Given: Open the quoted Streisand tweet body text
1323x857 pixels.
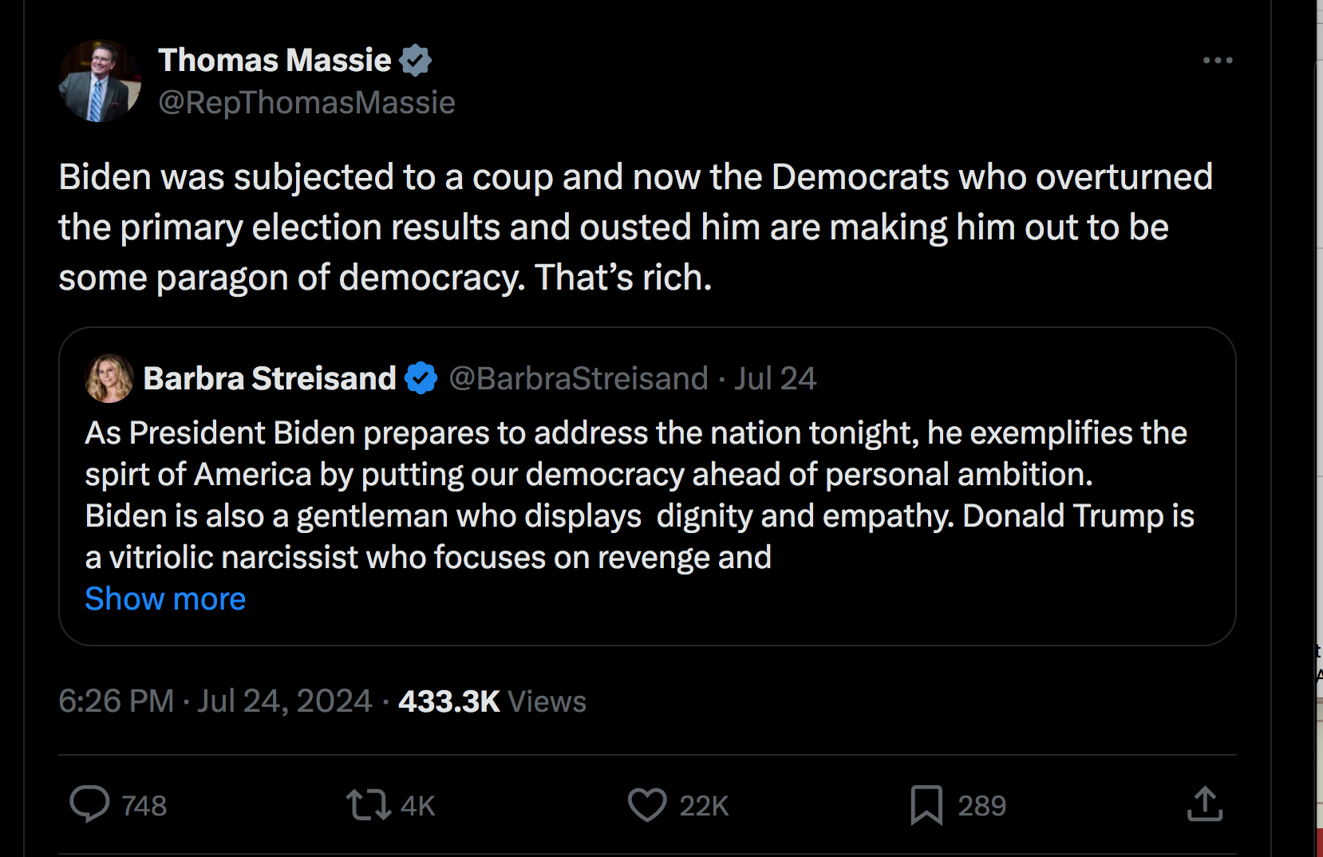Looking at the screenshot, I should click(639, 495).
